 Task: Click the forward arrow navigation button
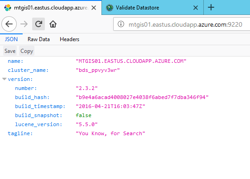click(x=24, y=24)
